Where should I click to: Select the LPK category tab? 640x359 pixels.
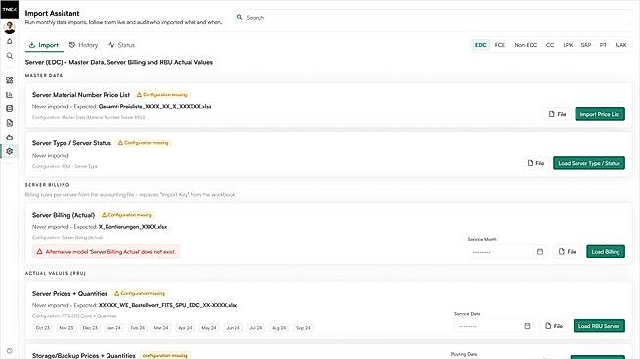point(568,45)
